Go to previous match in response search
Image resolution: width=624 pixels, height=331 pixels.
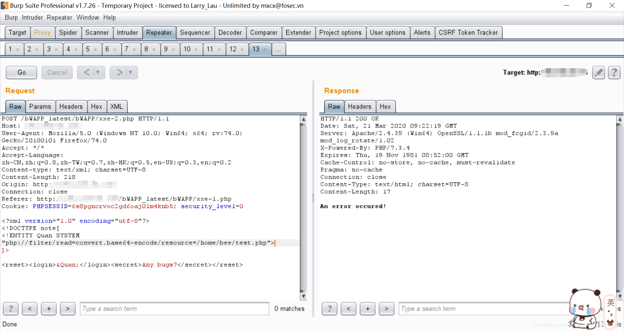348,309
